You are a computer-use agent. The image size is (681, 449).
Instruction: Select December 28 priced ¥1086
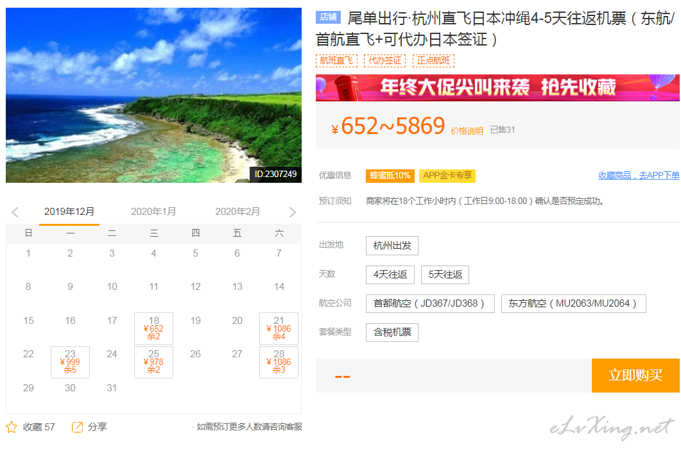(279, 362)
